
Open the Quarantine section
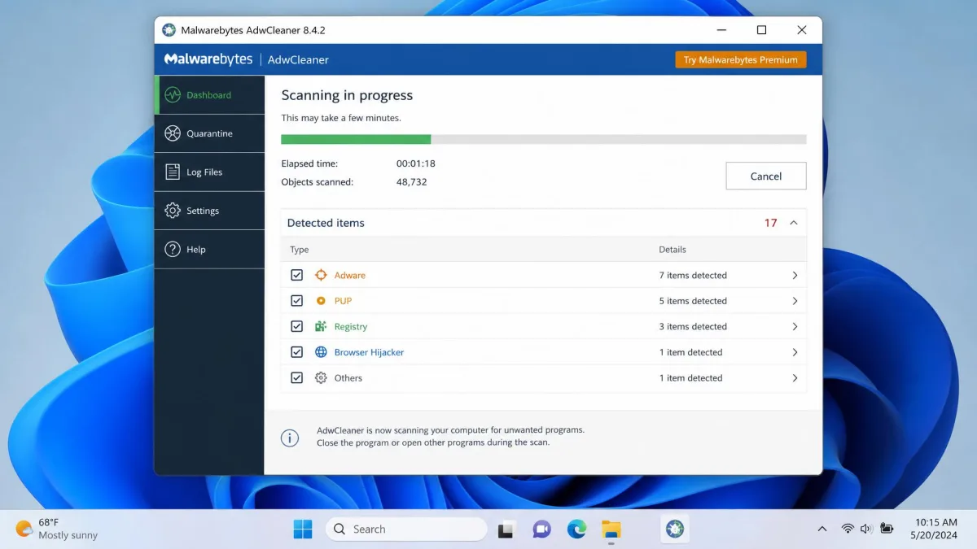click(x=210, y=133)
